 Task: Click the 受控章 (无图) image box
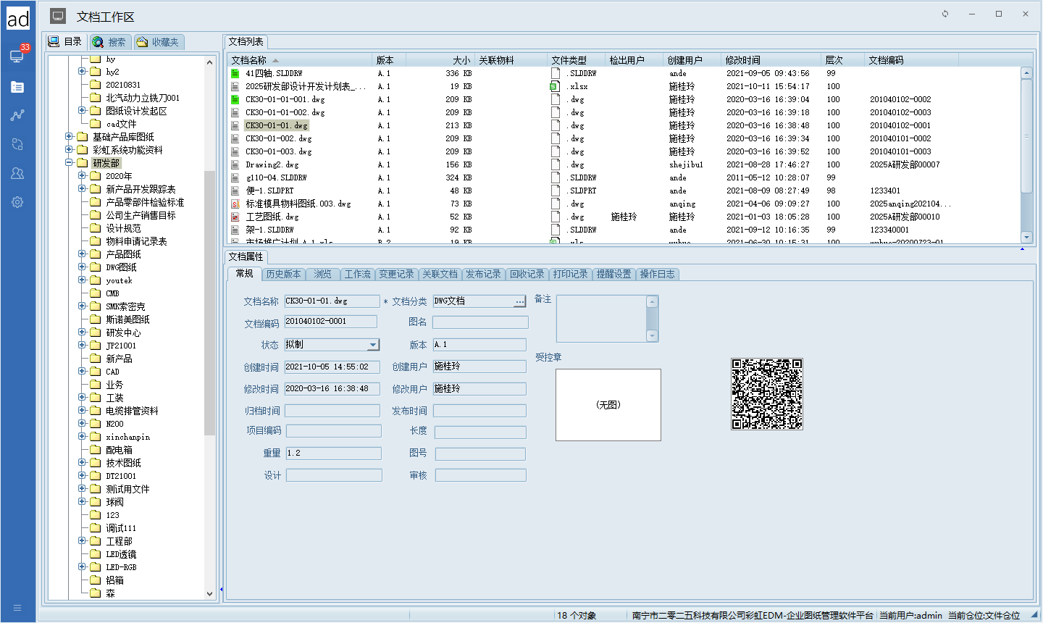pyautogui.click(x=608, y=405)
